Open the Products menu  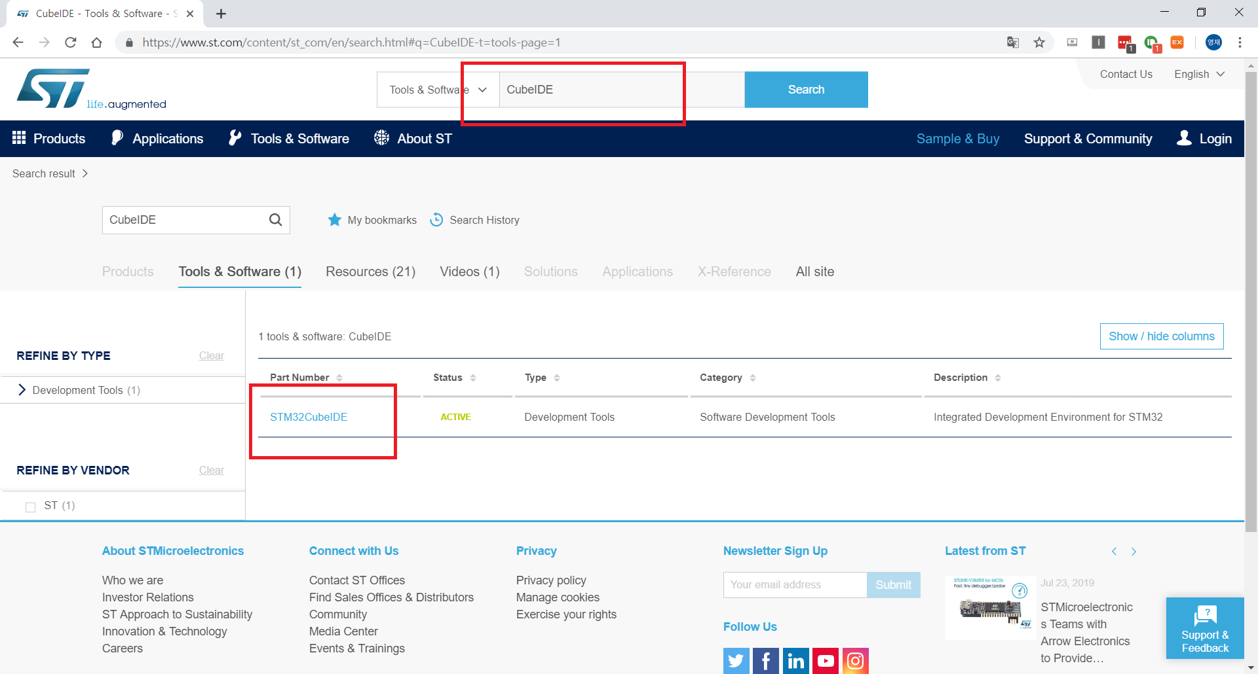coord(49,139)
